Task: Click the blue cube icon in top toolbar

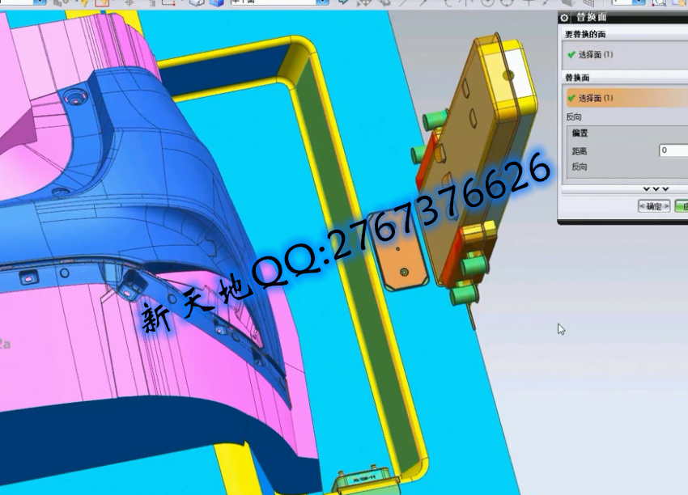Action: pos(215,2)
